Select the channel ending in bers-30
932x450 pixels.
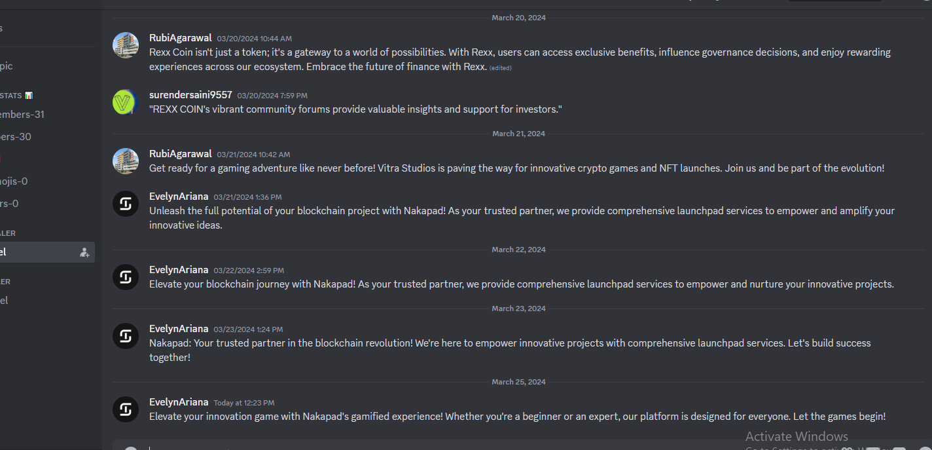click(47, 137)
